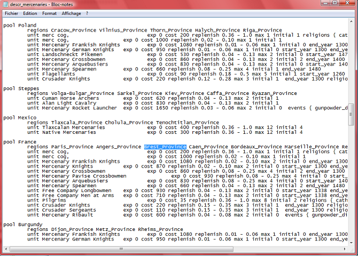Image resolution: width=358 pixels, height=256 pixels.
Task: Click Vilnius_Province in the regions line
Action: pyautogui.click(x=123, y=30)
